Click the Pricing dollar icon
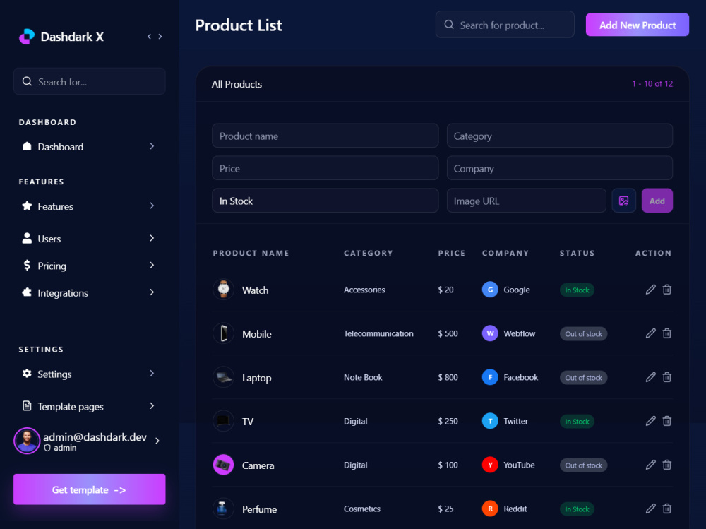The width and height of the screenshot is (706, 529). 27,266
